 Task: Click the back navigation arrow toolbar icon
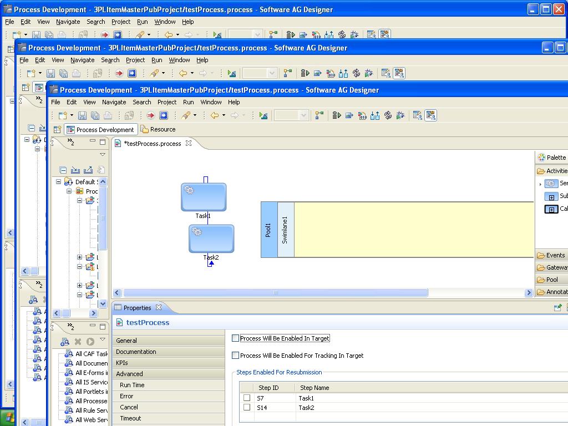point(215,115)
